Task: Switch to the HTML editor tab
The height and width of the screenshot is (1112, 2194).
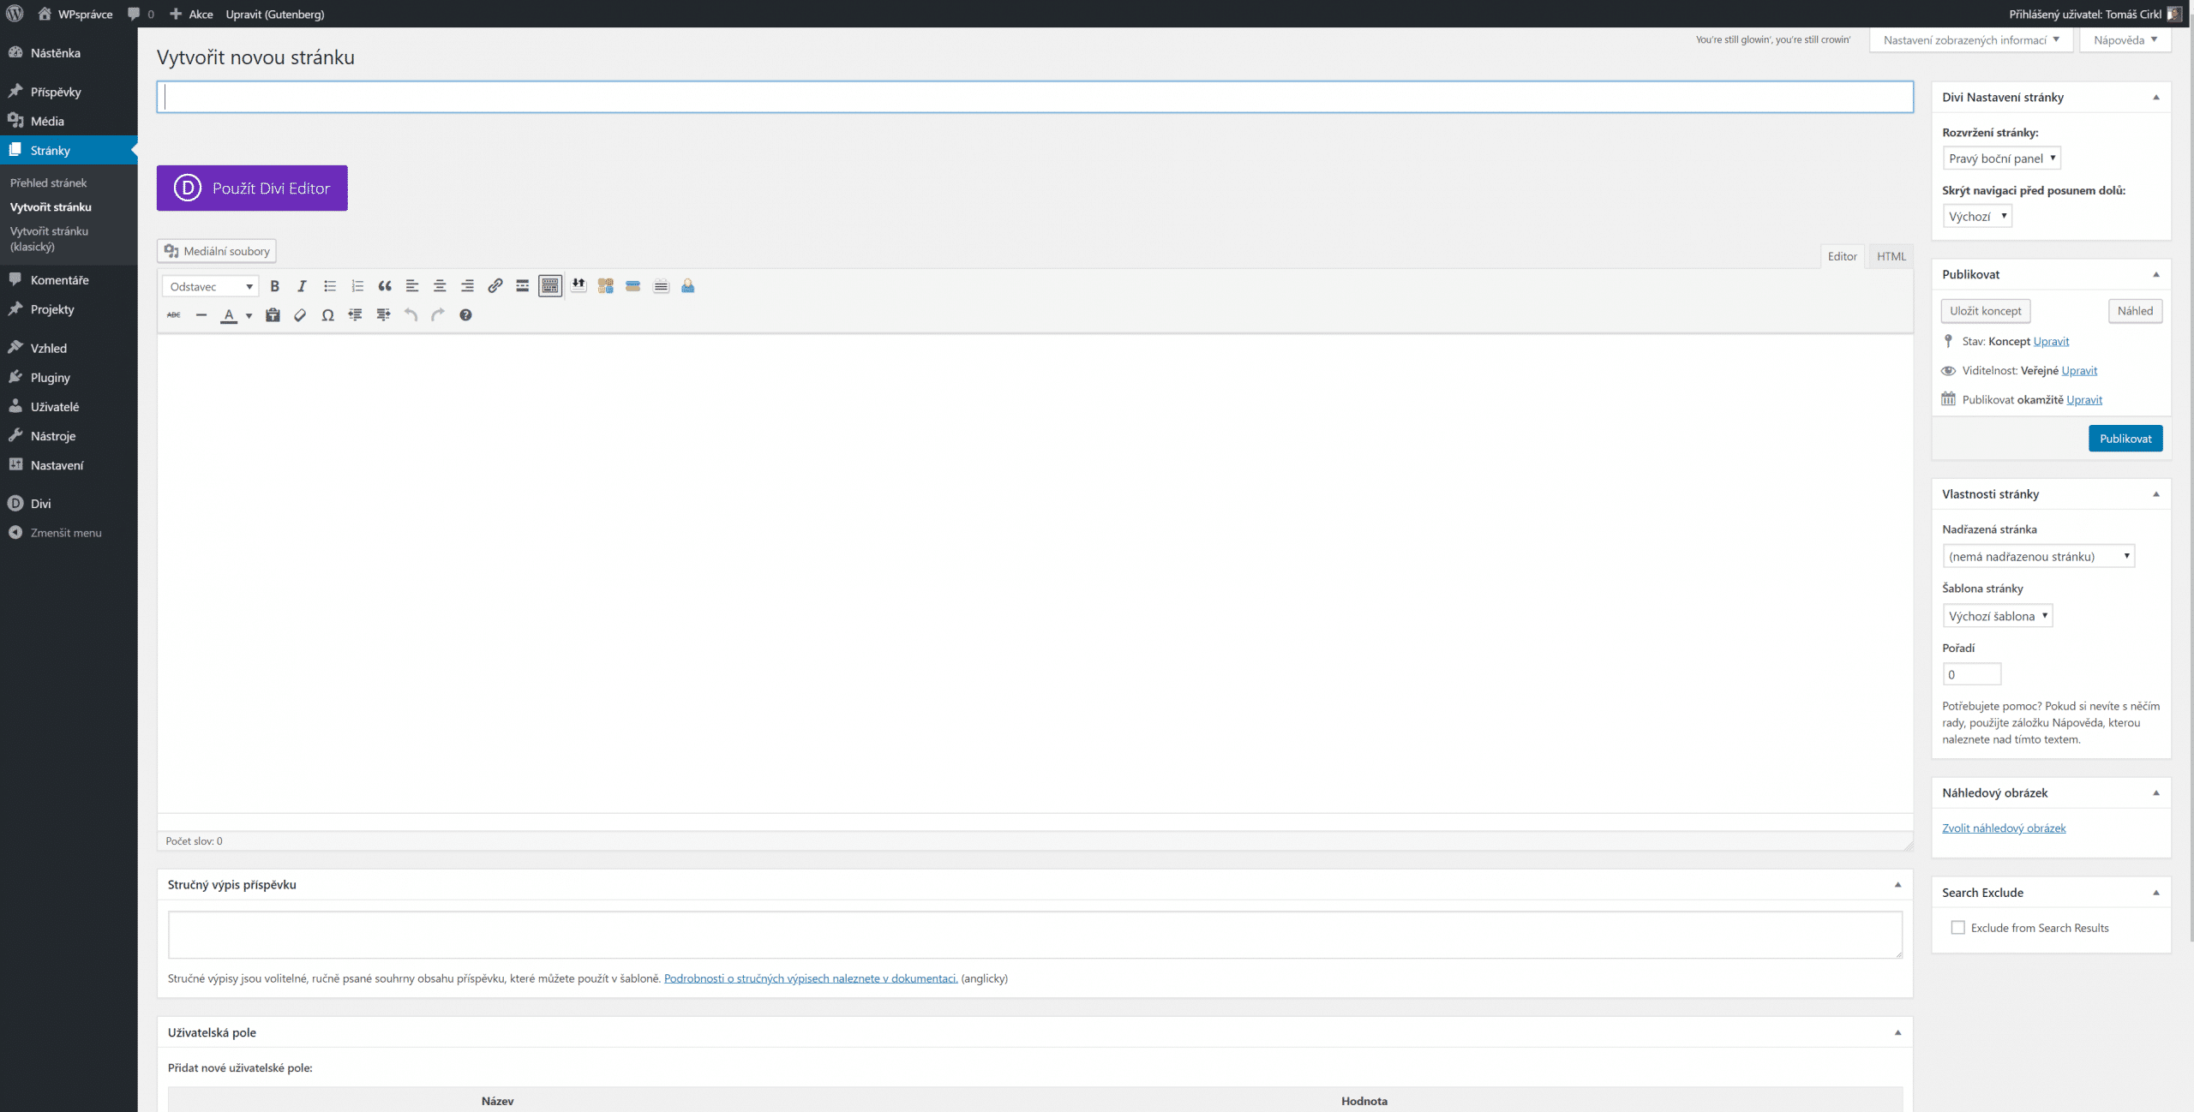Action: tap(1891, 256)
